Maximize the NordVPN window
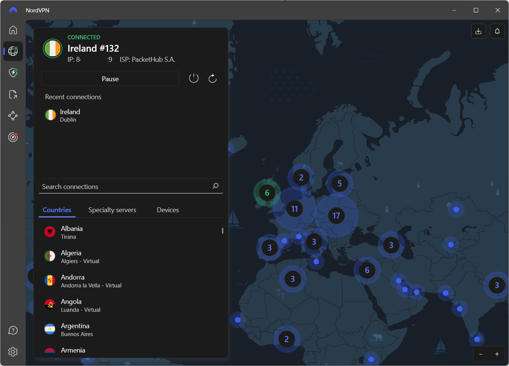The image size is (509, 366). click(x=476, y=10)
